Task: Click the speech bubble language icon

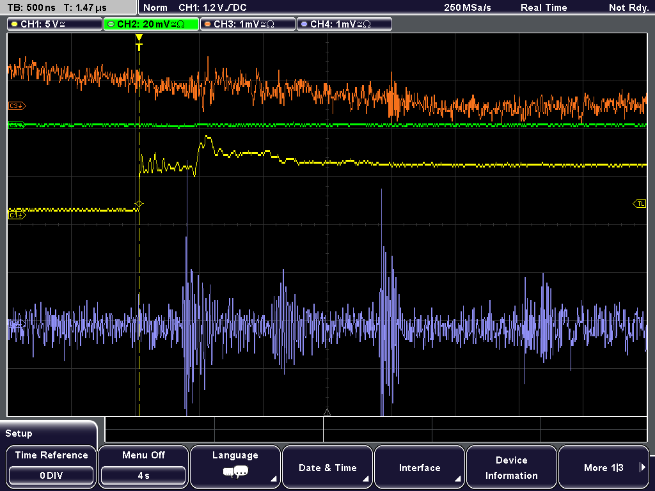Action: 235,472
